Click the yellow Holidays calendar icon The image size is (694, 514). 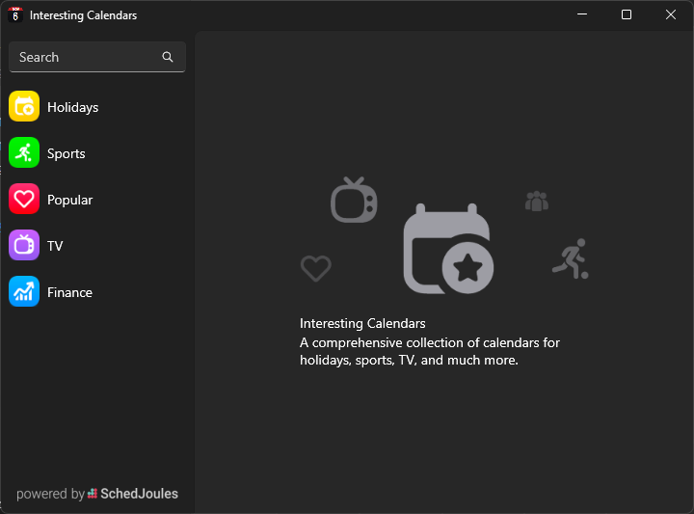point(24,107)
